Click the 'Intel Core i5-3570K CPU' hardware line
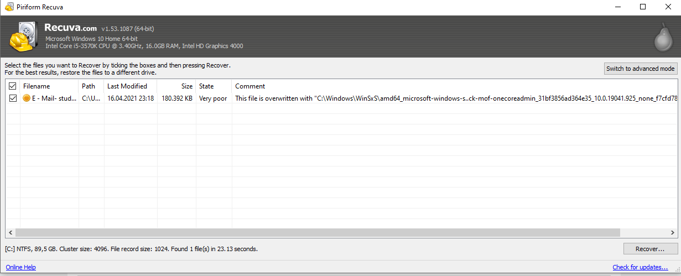The height and width of the screenshot is (276, 681). pyautogui.click(x=144, y=46)
